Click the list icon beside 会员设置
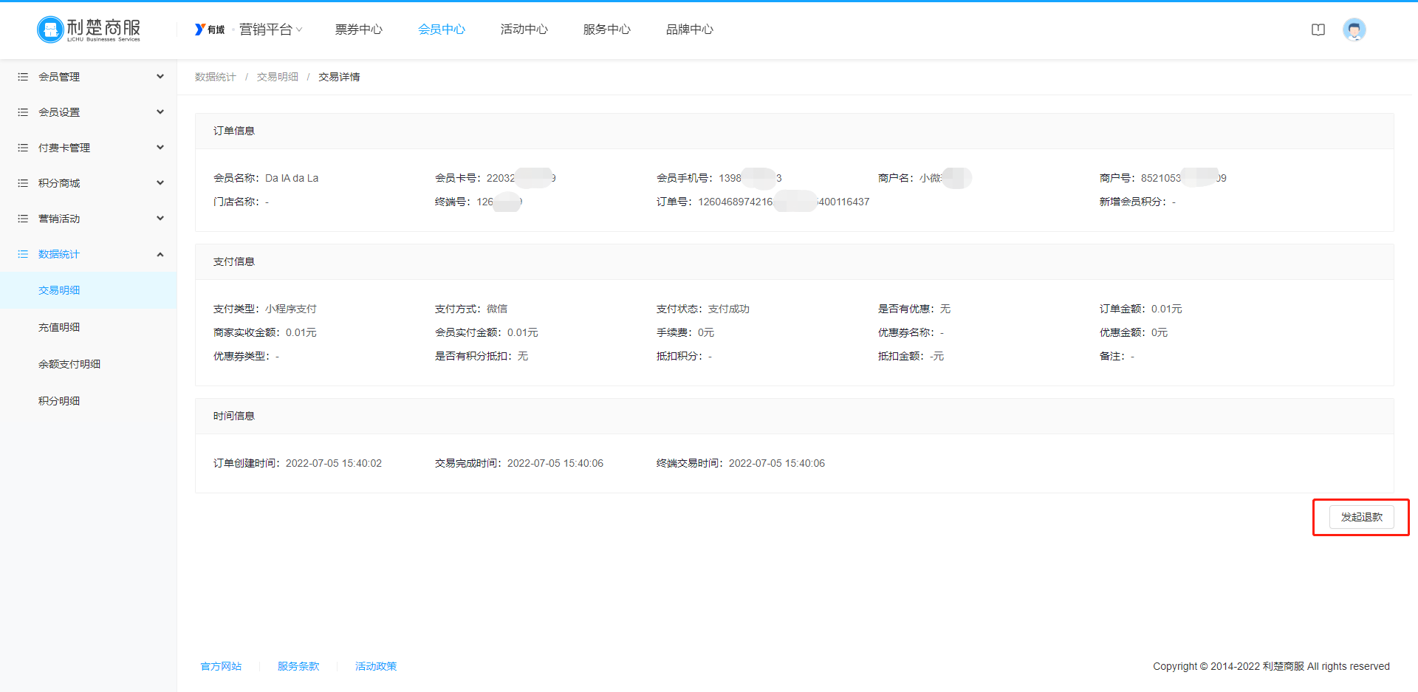Image resolution: width=1418 pixels, height=692 pixels. (x=23, y=112)
